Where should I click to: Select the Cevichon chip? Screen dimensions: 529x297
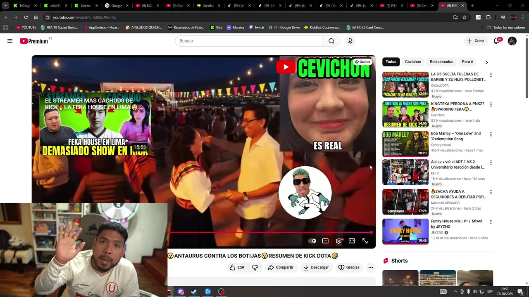(413, 62)
